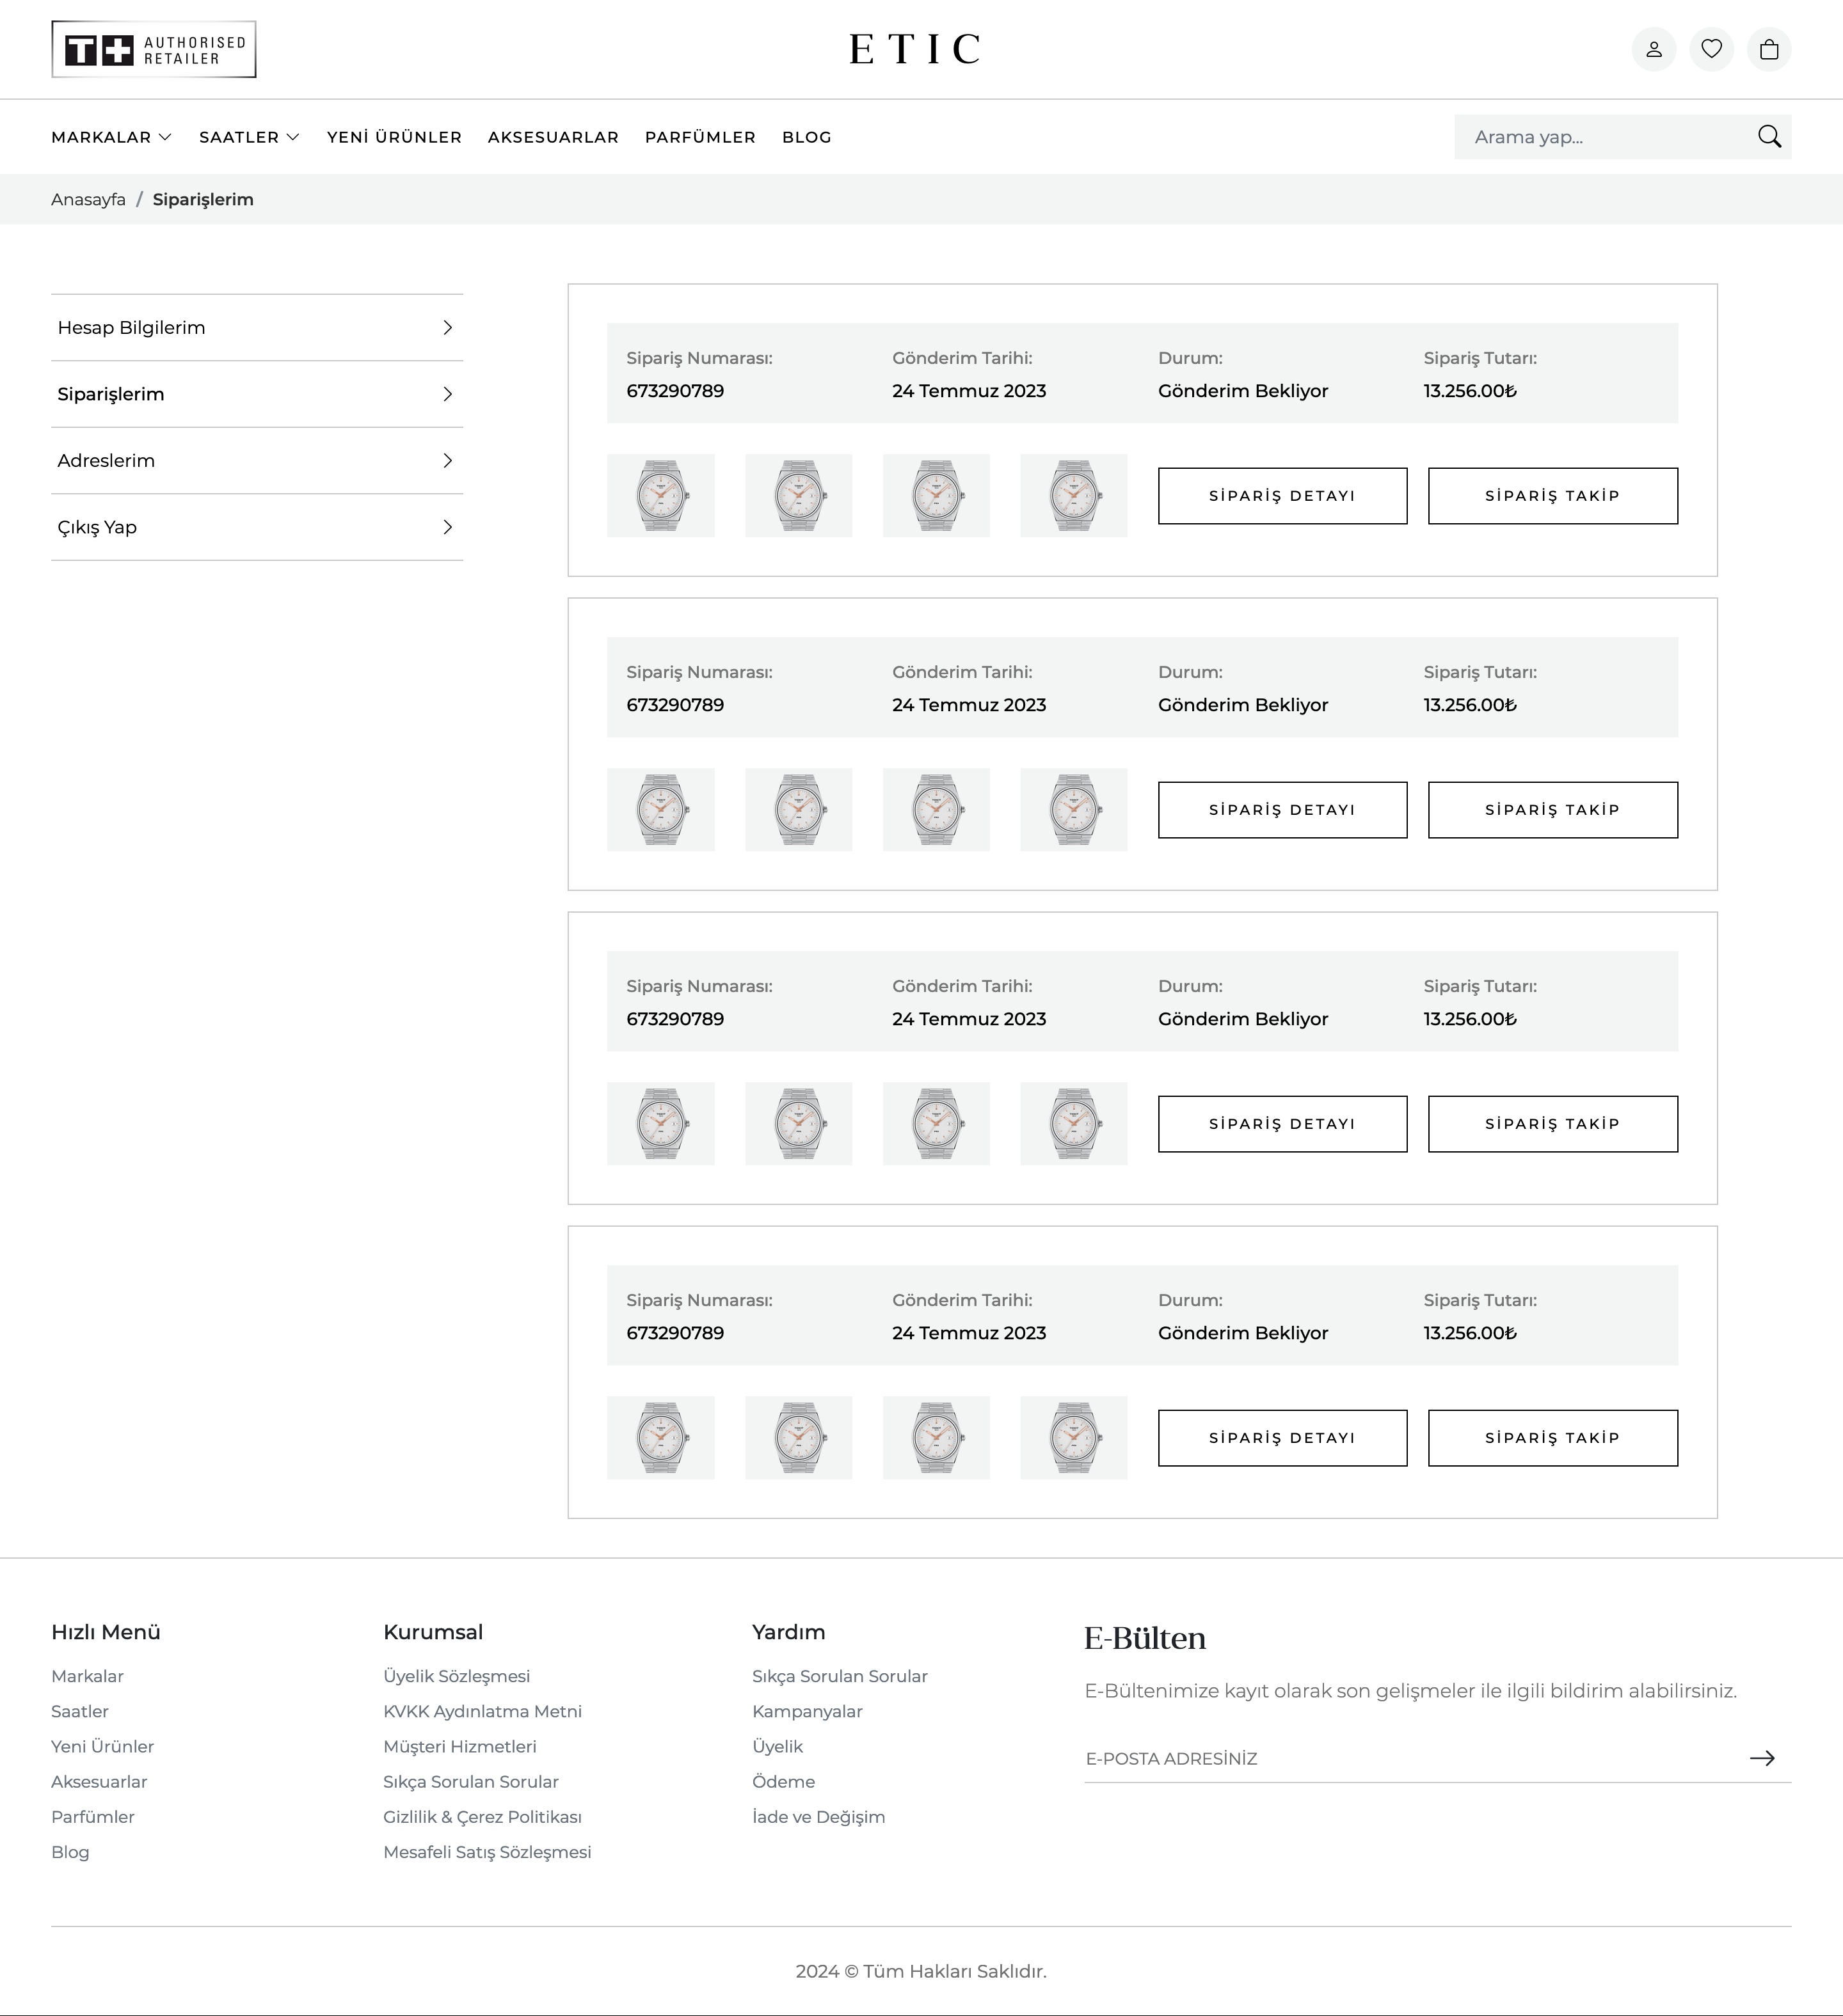Image resolution: width=1843 pixels, height=2016 pixels.
Task: Click the Tissot Authorised Retailer logo
Action: 154,49
